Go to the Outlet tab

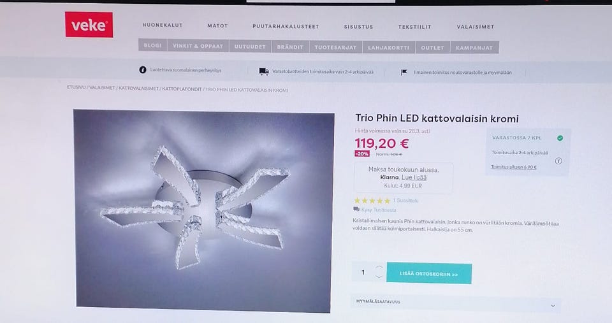tap(432, 48)
